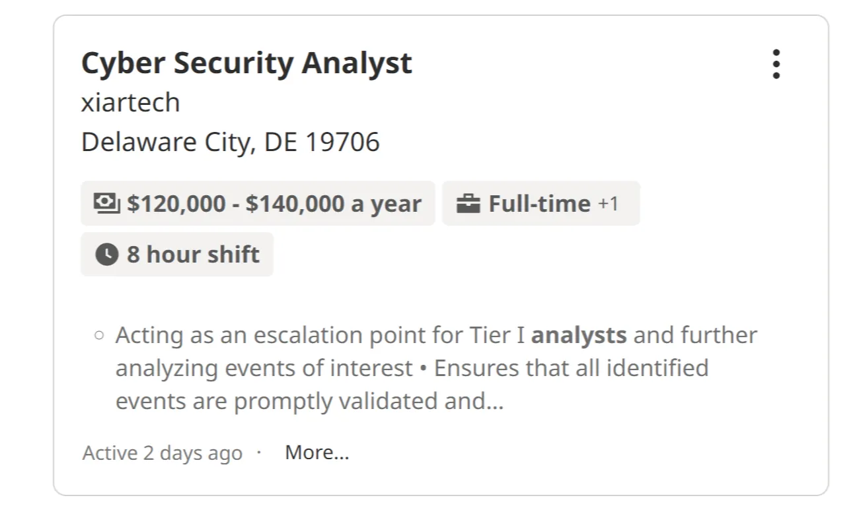Click the hollow bullet before the description
The width and height of the screenshot is (861, 508).
coord(99,335)
